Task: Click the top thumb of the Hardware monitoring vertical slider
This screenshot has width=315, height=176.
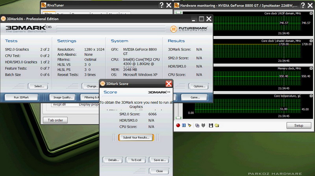Action: click(178, 13)
